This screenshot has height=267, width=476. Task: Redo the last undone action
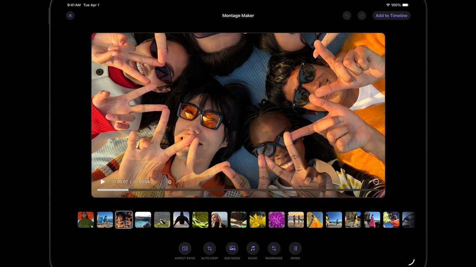point(361,15)
